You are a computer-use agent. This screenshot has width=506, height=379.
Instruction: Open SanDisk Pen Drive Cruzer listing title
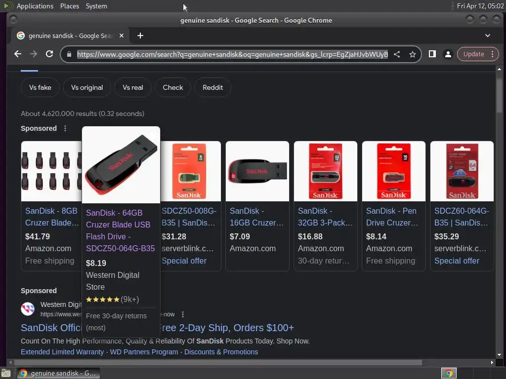[392, 217]
